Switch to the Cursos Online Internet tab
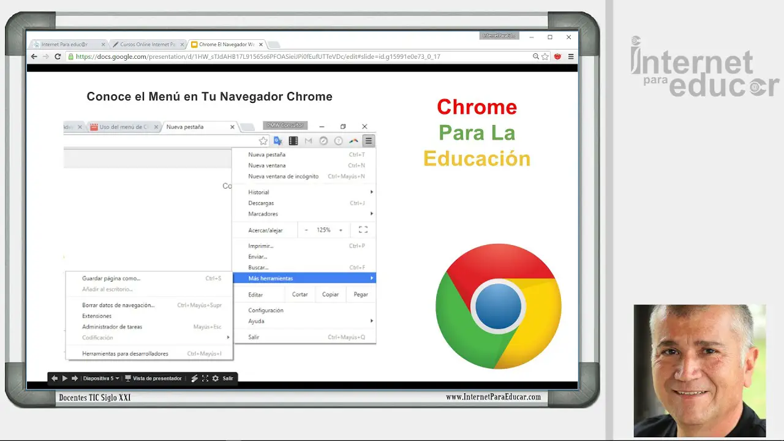The image size is (784, 441). [147, 44]
